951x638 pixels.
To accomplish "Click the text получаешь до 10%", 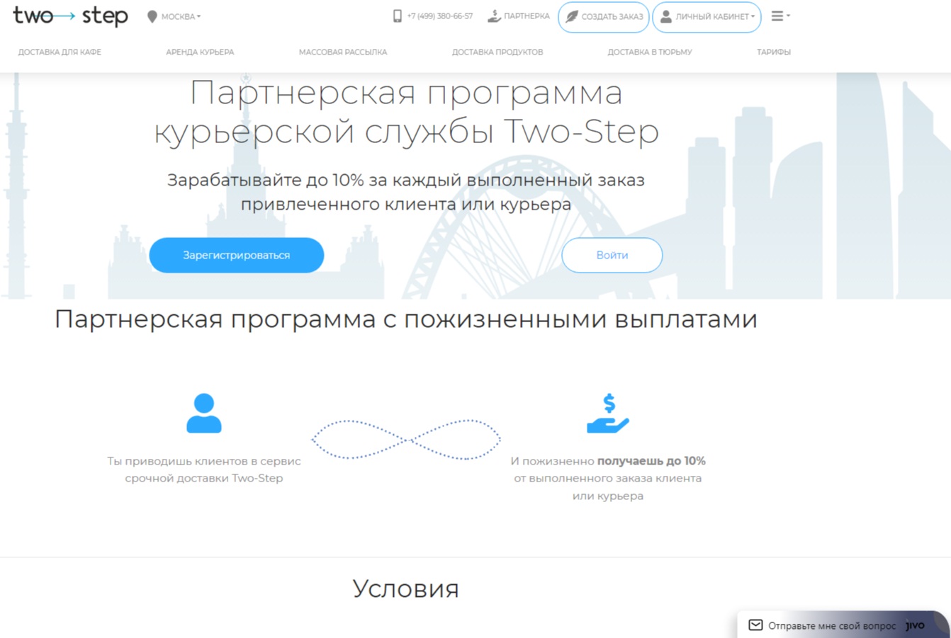I will [x=651, y=461].
